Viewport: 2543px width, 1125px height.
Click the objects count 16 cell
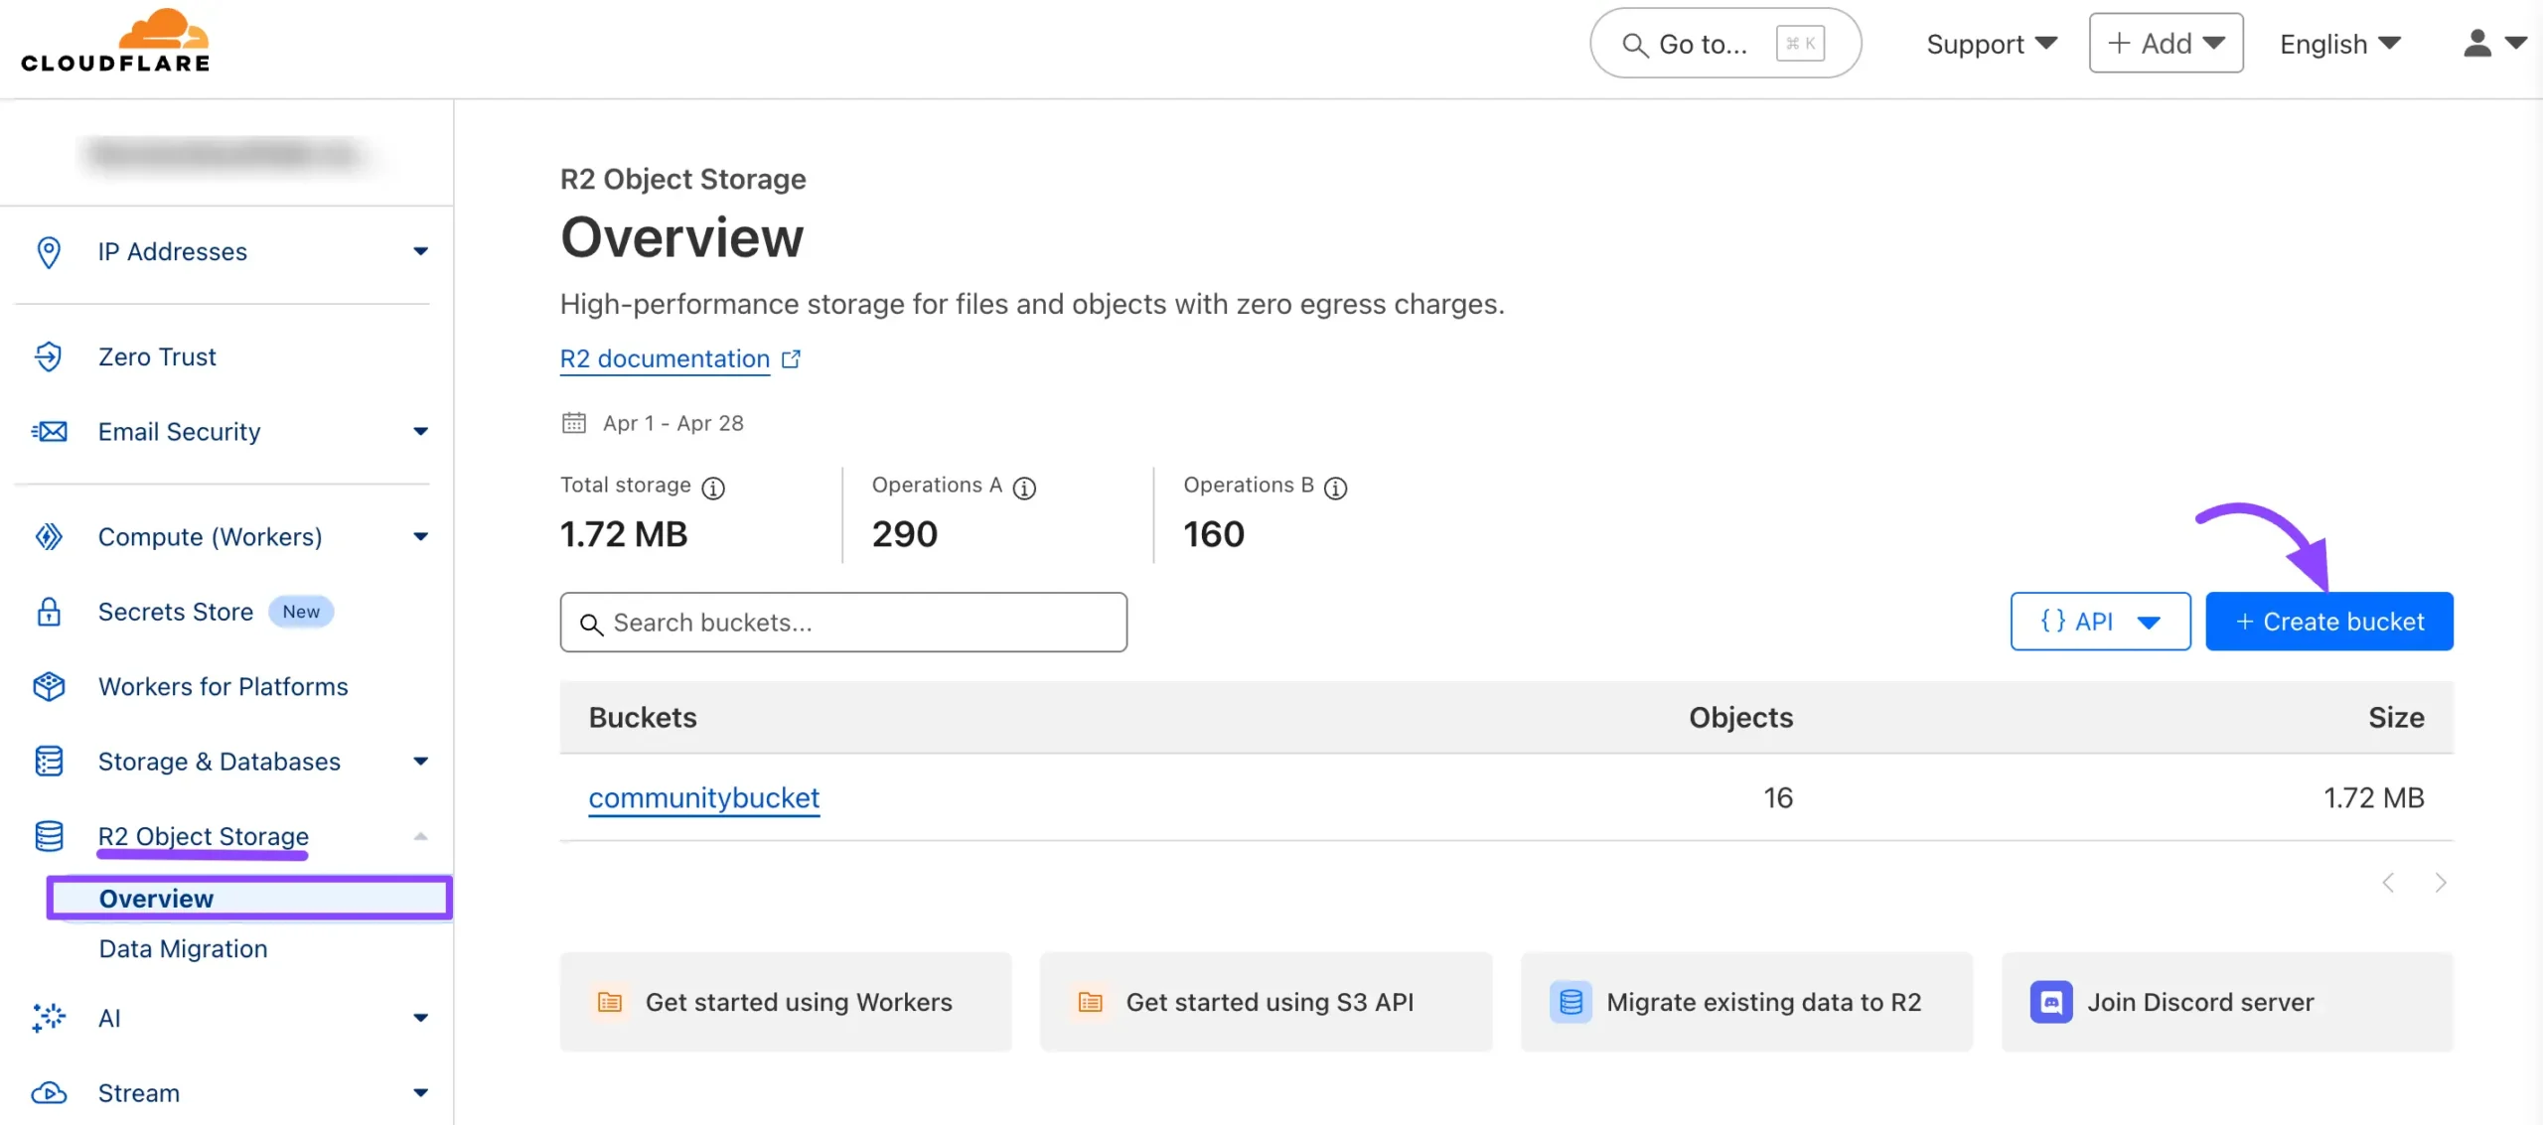click(1778, 798)
